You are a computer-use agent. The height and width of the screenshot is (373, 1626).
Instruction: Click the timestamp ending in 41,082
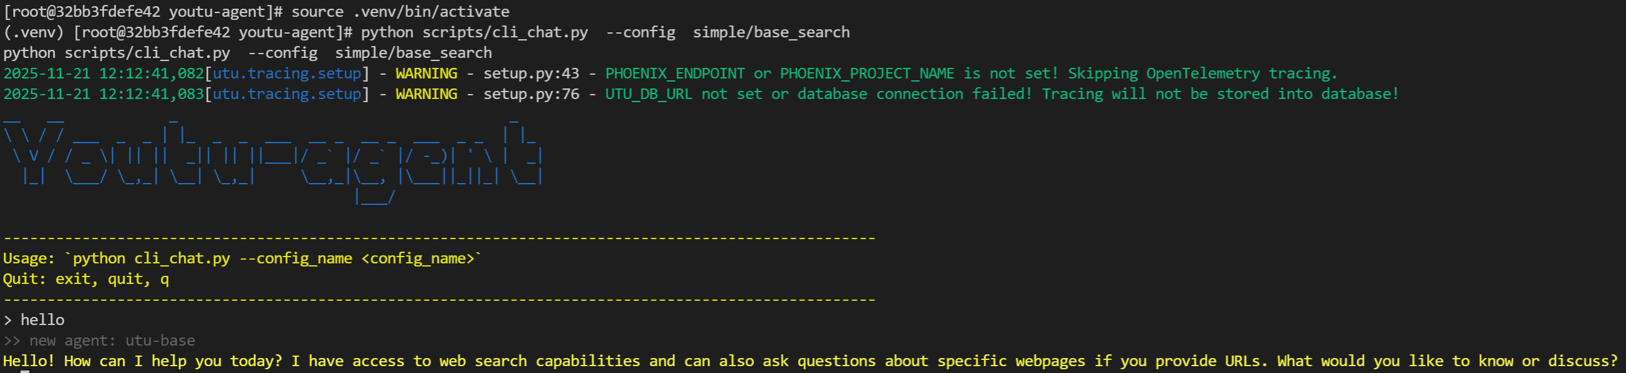tap(104, 73)
